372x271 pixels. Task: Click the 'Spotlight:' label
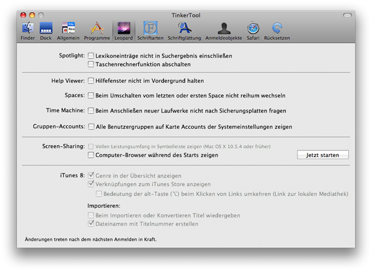pyautogui.click(x=71, y=56)
